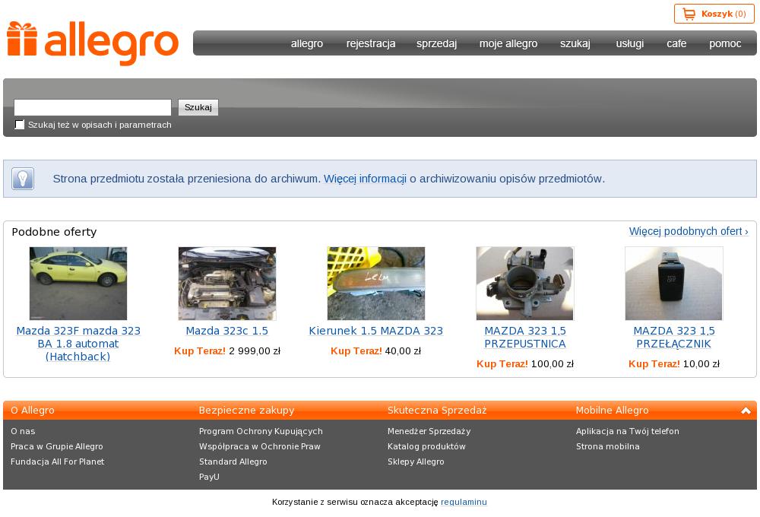
Task: Open MAZDA 323 1,5 PRZEPUSTNICA listing
Action: pyautogui.click(x=525, y=337)
